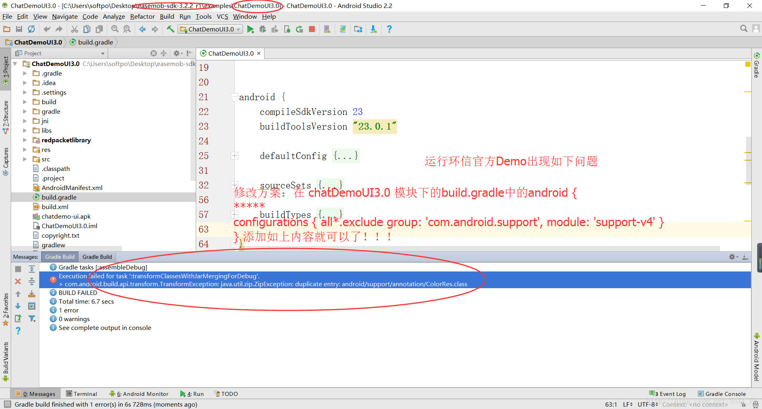Open the Terminal tool window
762x409 pixels.
coord(81,394)
